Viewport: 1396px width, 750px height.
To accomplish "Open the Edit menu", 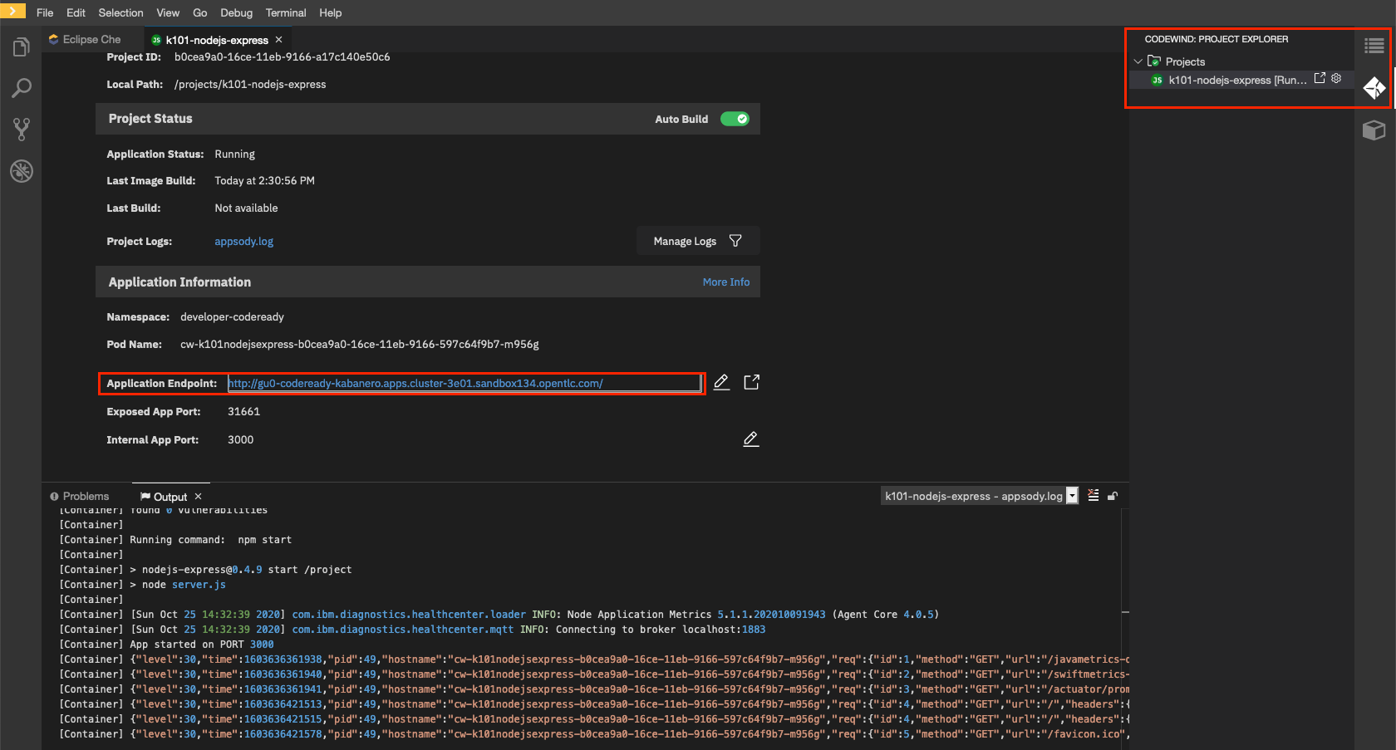I will tap(76, 12).
